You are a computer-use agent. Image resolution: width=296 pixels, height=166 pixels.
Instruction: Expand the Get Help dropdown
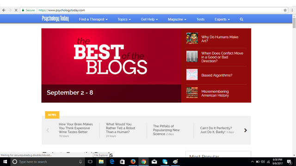(x=149, y=19)
